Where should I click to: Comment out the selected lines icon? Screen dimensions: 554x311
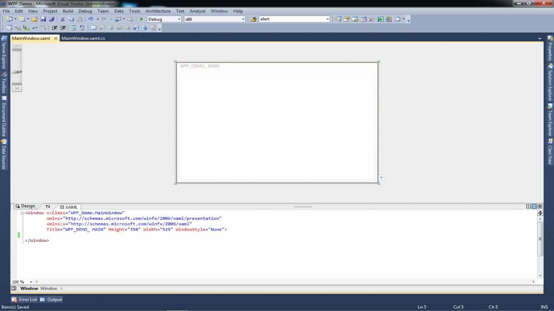tap(74, 28)
